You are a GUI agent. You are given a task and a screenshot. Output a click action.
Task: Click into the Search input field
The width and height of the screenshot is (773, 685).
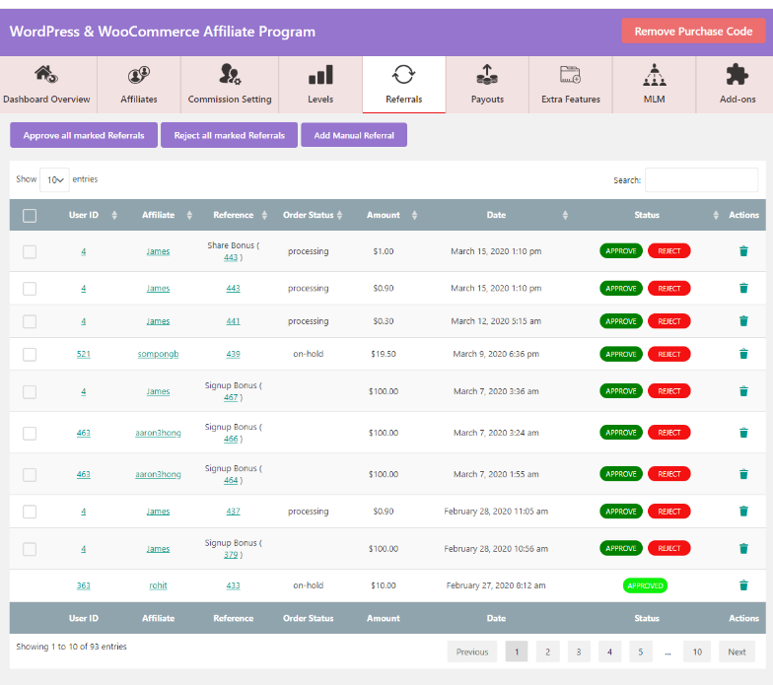[x=702, y=179]
